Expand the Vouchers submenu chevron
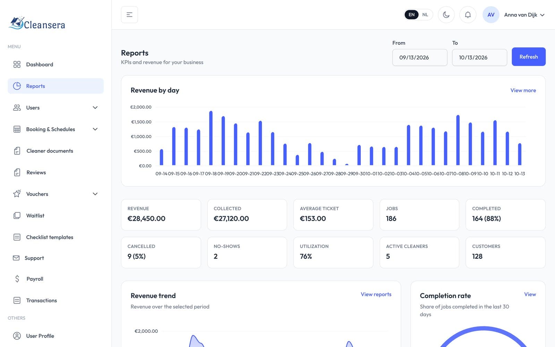 pos(95,194)
